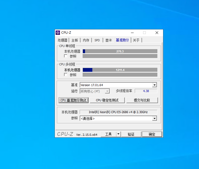The image size is (199, 169).
Task: Close the CPU-Z window
Action: [x=157, y=33]
